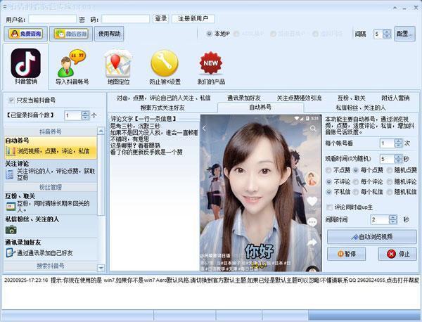Check the 评论同时@up主 option
Image resolution: width=422 pixels, height=322 pixels.
(330, 207)
